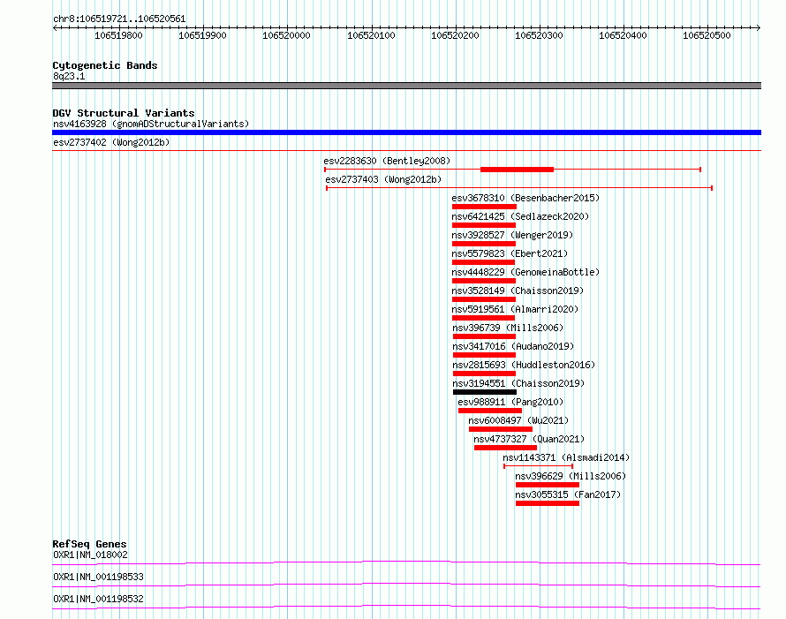Select the nsv3055315 (Fan2017) label
The height and width of the screenshot is (619, 786).
tap(568, 494)
